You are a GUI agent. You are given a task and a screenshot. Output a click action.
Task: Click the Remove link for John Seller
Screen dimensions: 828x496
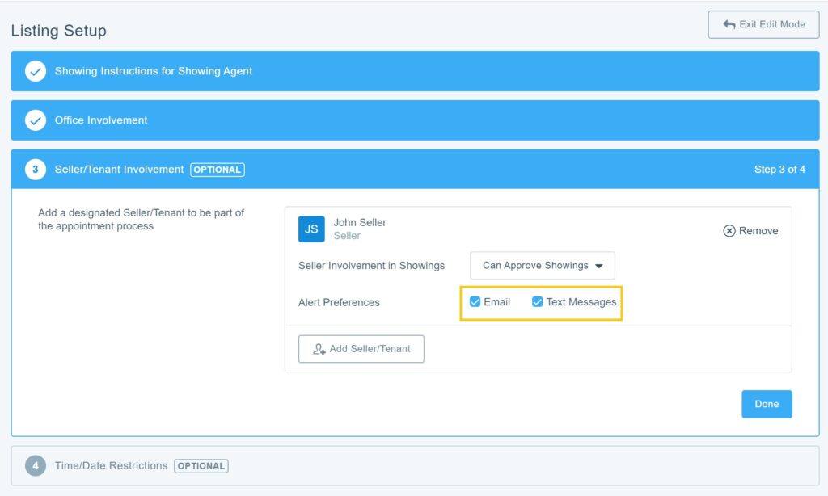(x=758, y=231)
